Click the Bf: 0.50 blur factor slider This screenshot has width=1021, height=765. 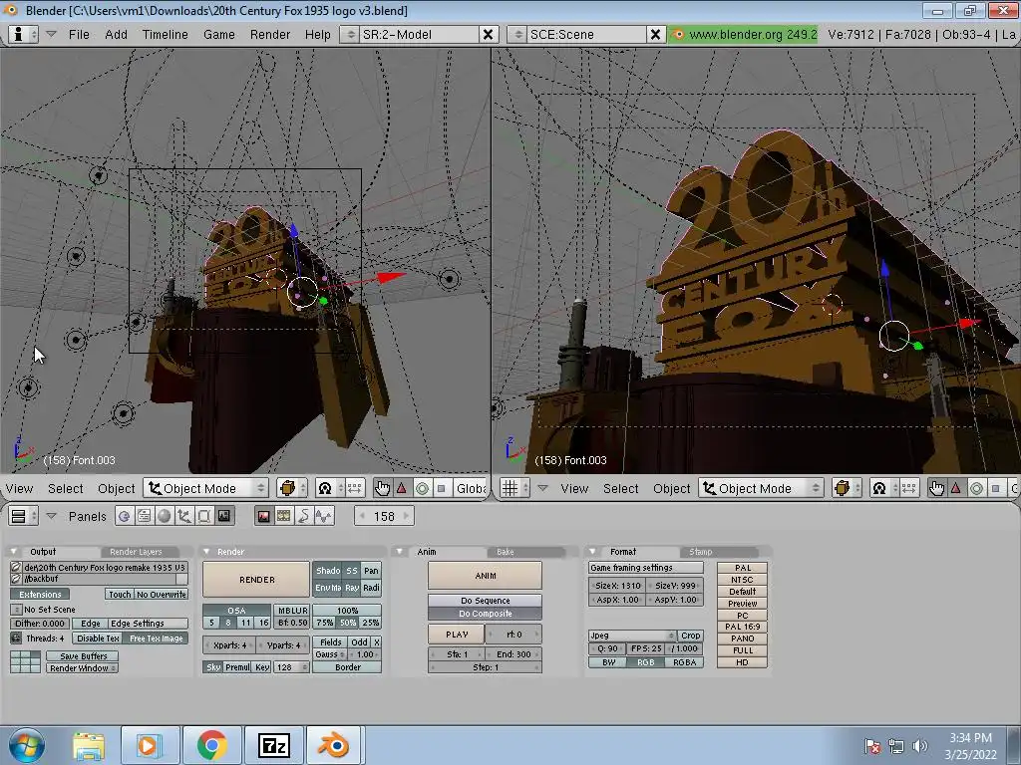pos(292,623)
